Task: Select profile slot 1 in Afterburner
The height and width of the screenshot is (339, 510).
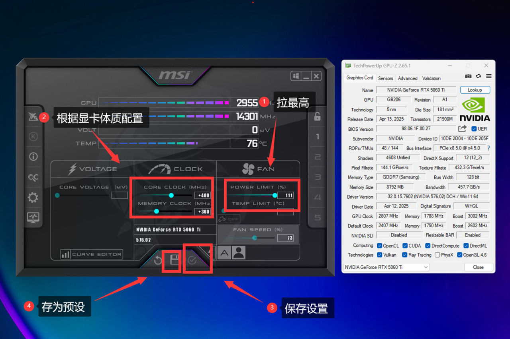Action: [318, 137]
